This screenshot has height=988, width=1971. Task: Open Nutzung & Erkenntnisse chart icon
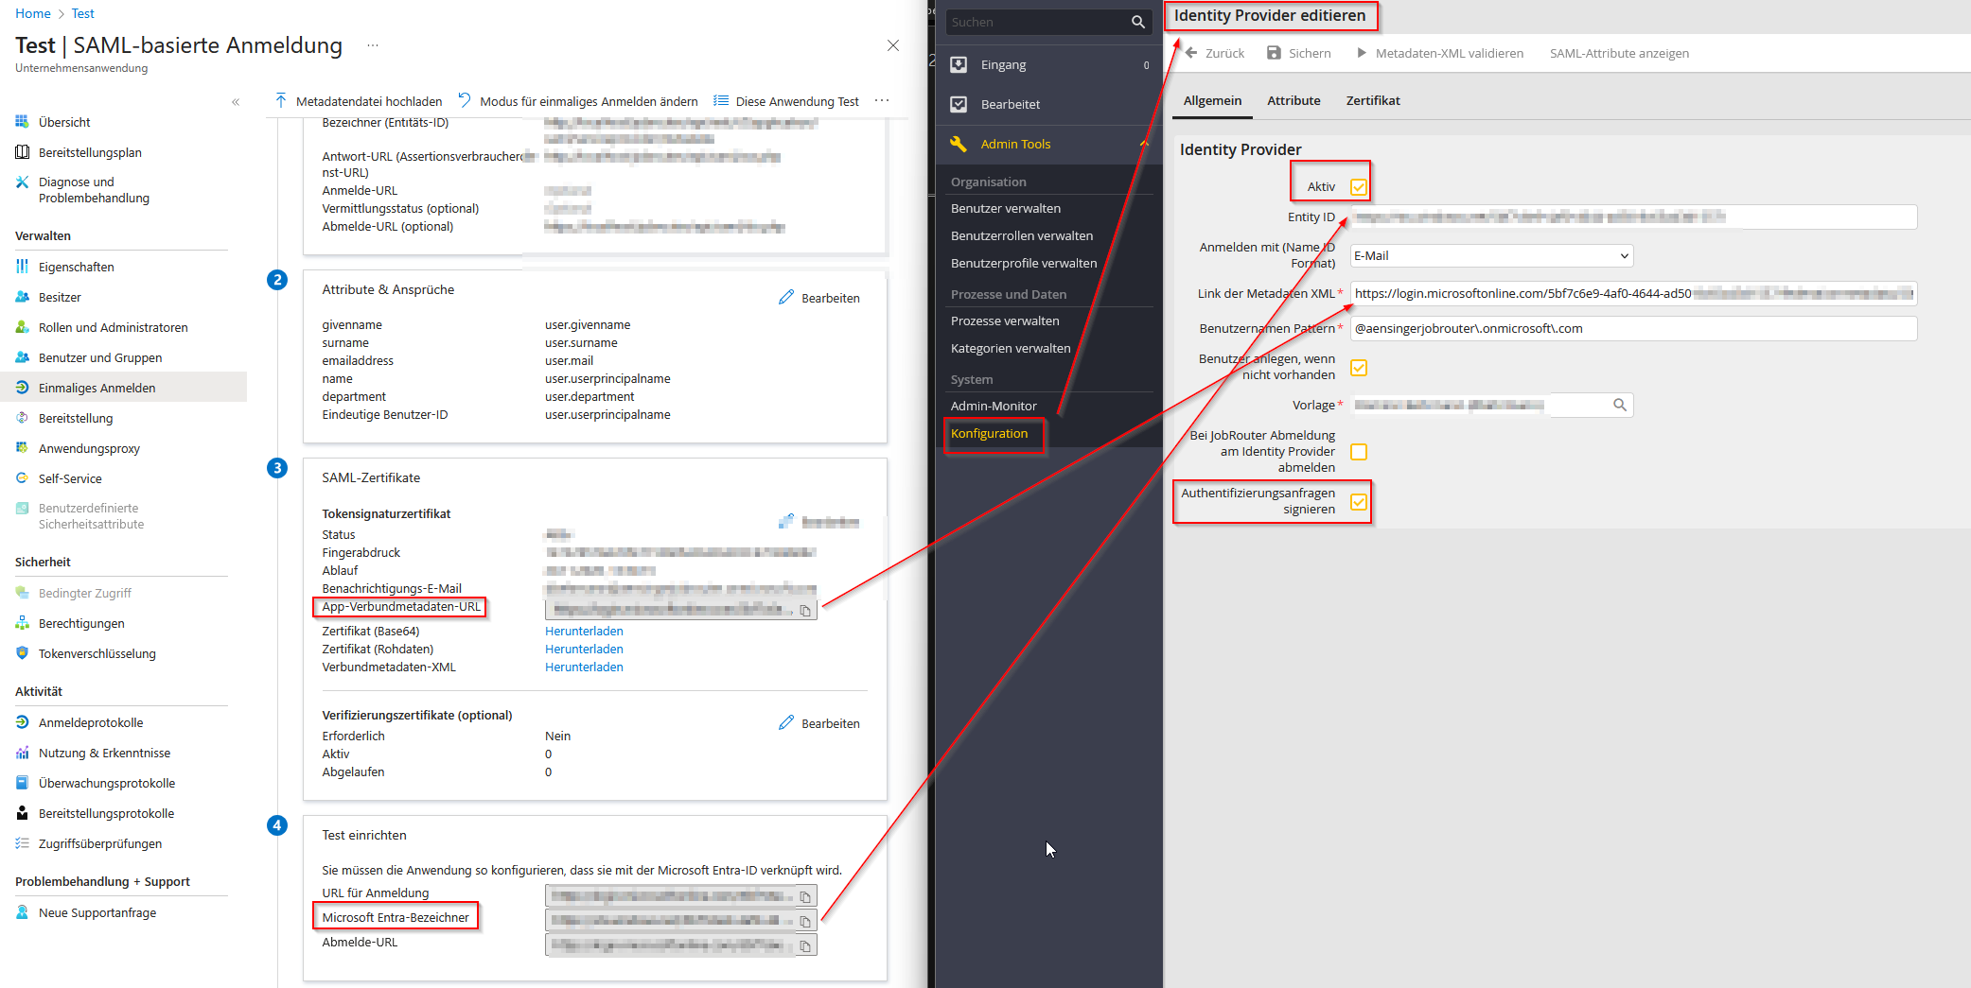click(22, 753)
